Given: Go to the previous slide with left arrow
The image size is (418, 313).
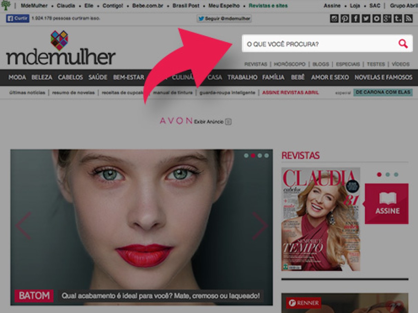Looking at the screenshot, I should coord(23,226).
